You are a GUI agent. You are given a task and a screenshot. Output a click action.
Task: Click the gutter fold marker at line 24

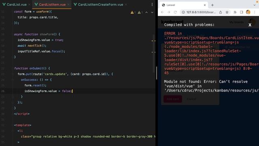(x=13, y=79)
